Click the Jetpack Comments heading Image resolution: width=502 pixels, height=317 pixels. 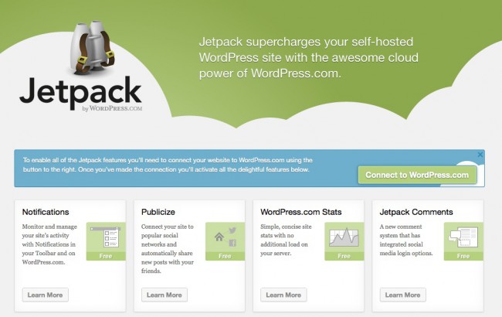[416, 211]
